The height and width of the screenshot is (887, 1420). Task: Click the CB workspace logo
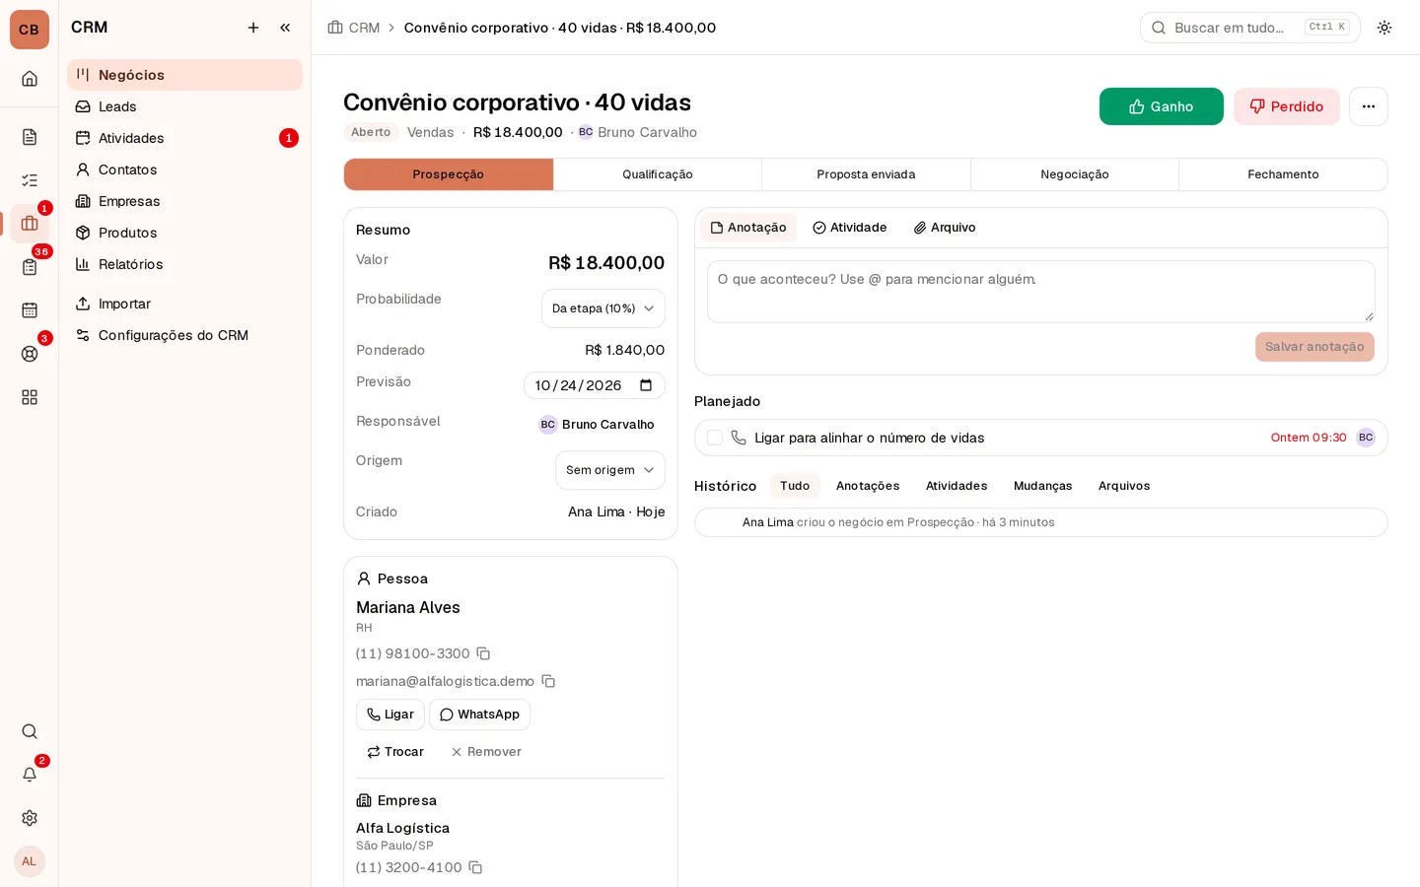click(30, 30)
